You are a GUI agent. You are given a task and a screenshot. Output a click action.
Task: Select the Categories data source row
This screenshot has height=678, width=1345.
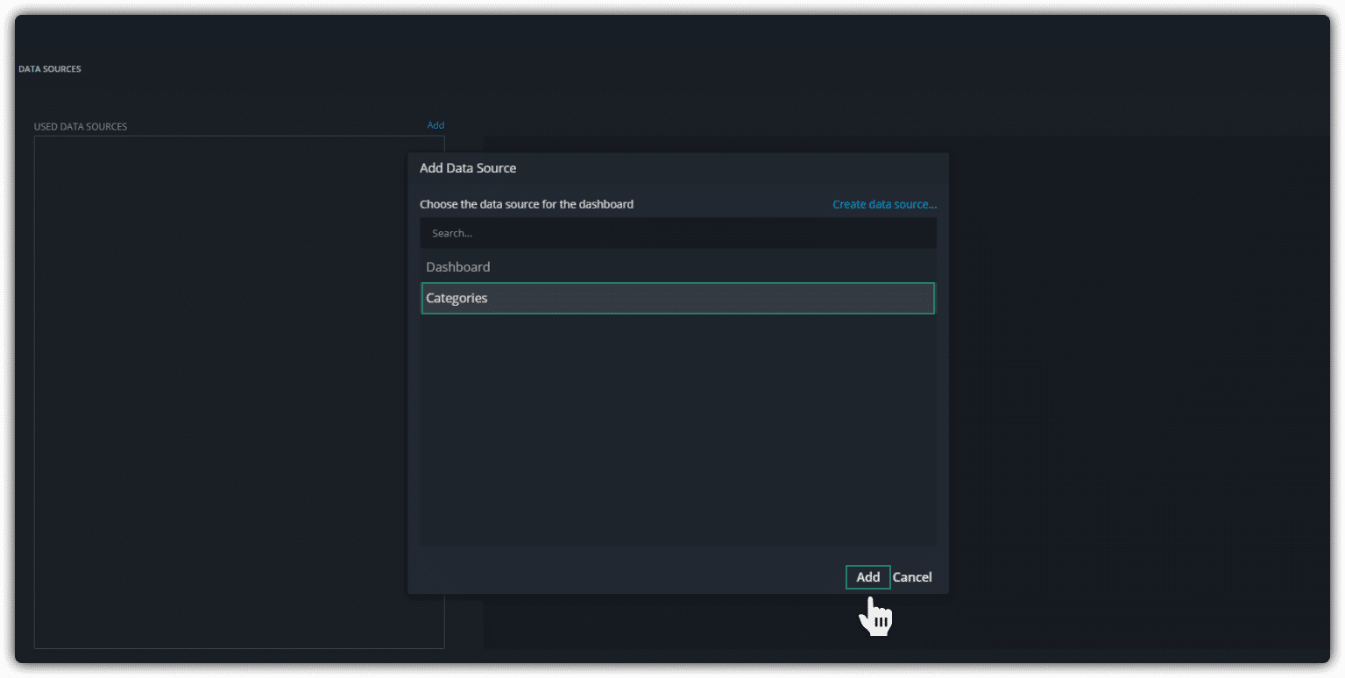coord(678,298)
